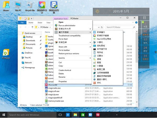Launch 软媒软件管家 from the submenu
The width and height of the screenshot is (157, 118).
[107, 36]
